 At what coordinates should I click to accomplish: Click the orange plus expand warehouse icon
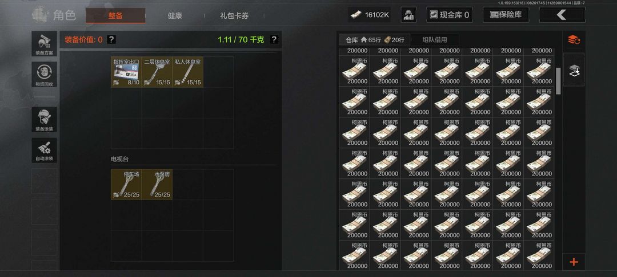tap(574, 262)
